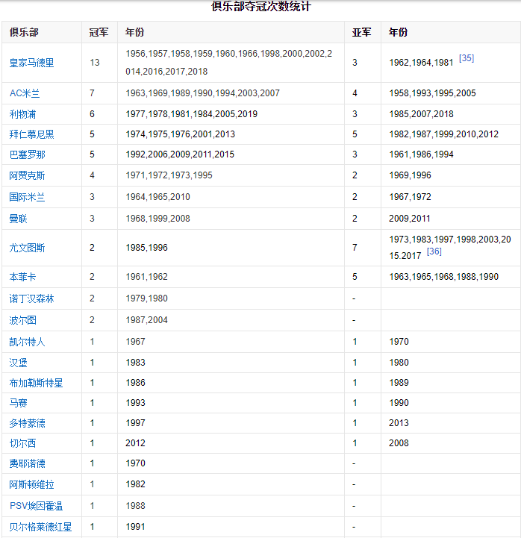The image size is (521, 538).
Task: Open the 汉堡 club link
Action: (18, 363)
